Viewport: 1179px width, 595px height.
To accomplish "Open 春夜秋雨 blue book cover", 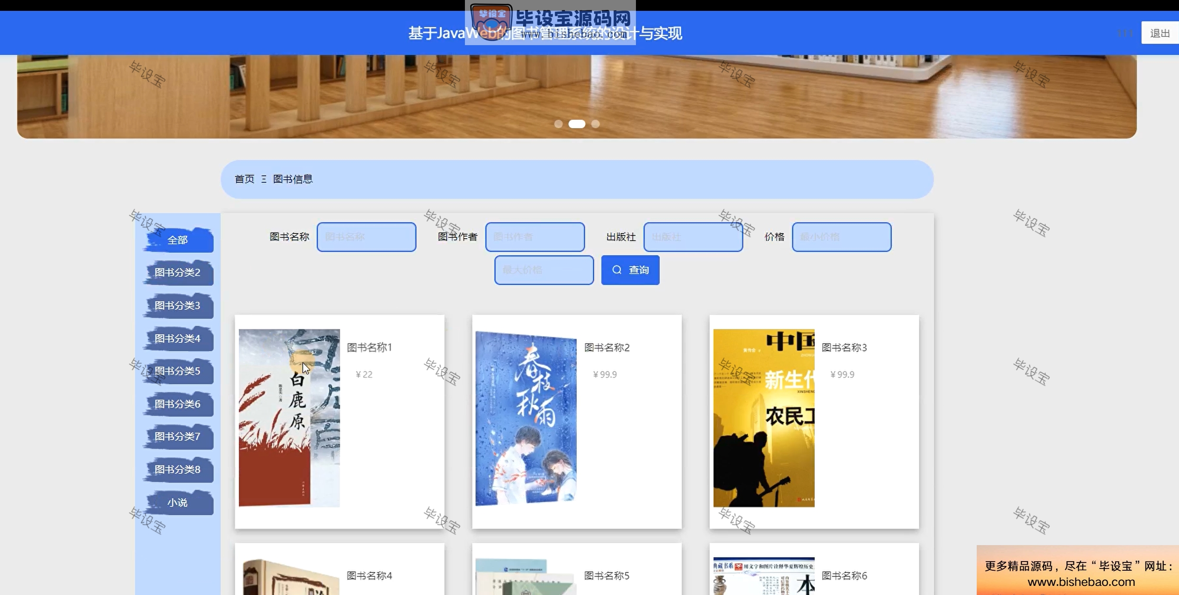I will pyautogui.click(x=526, y=418).
